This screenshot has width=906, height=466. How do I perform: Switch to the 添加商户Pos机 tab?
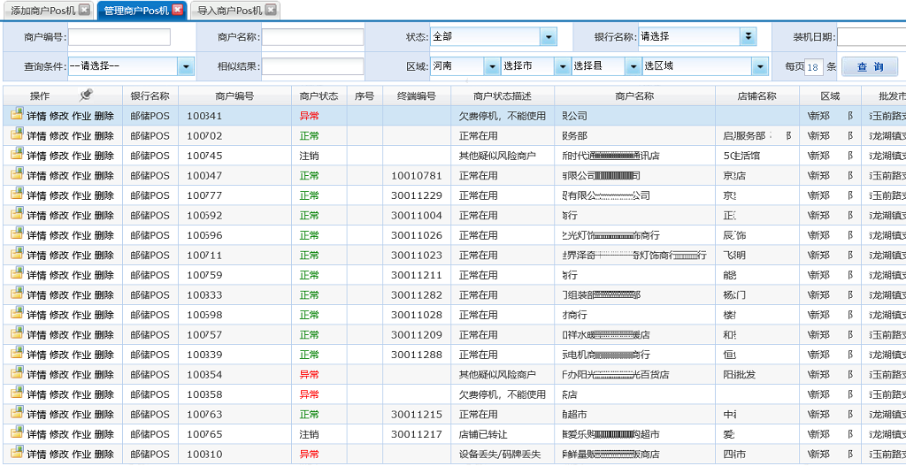coord(42,11)
